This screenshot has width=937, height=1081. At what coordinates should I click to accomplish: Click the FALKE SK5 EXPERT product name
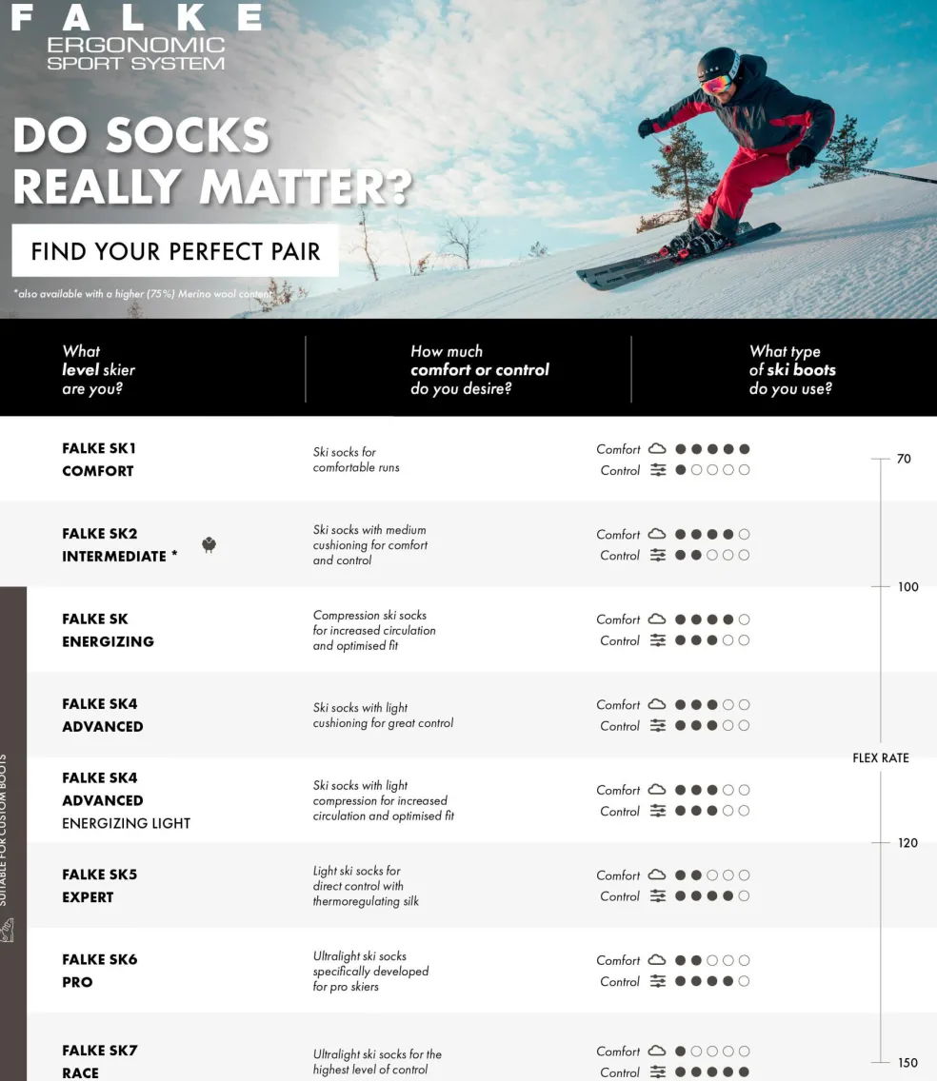click(99, 886)
